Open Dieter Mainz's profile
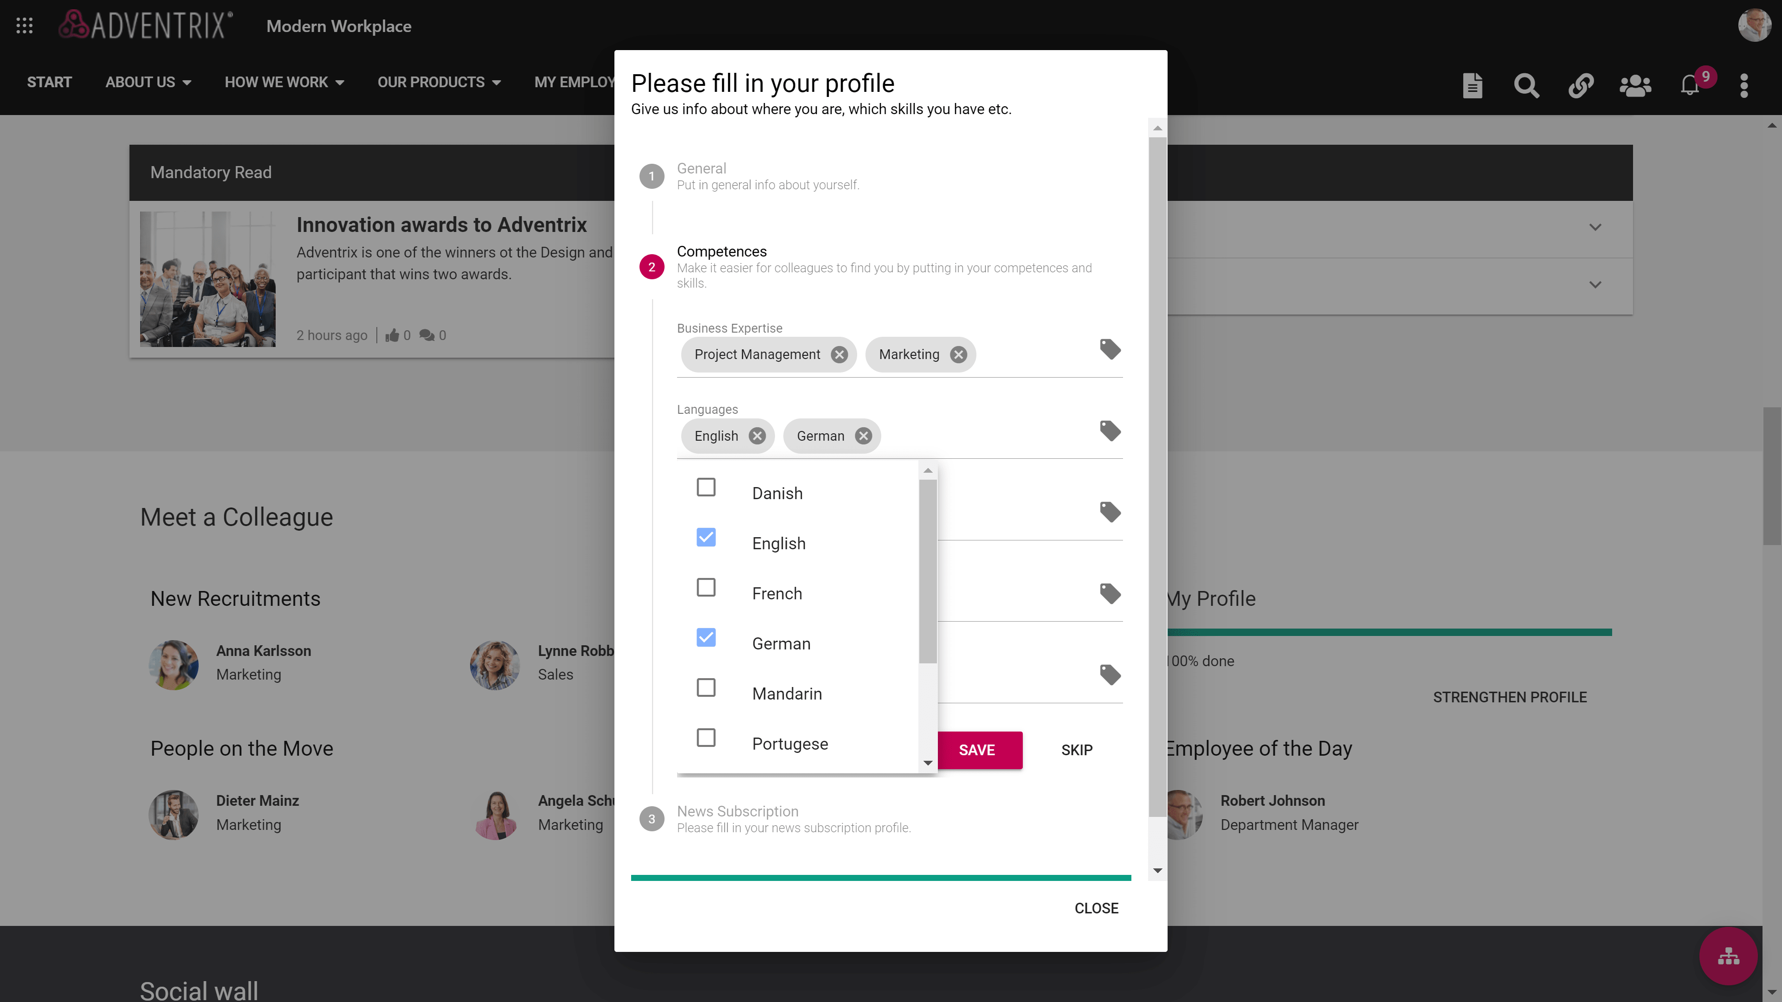 (257, 801)
